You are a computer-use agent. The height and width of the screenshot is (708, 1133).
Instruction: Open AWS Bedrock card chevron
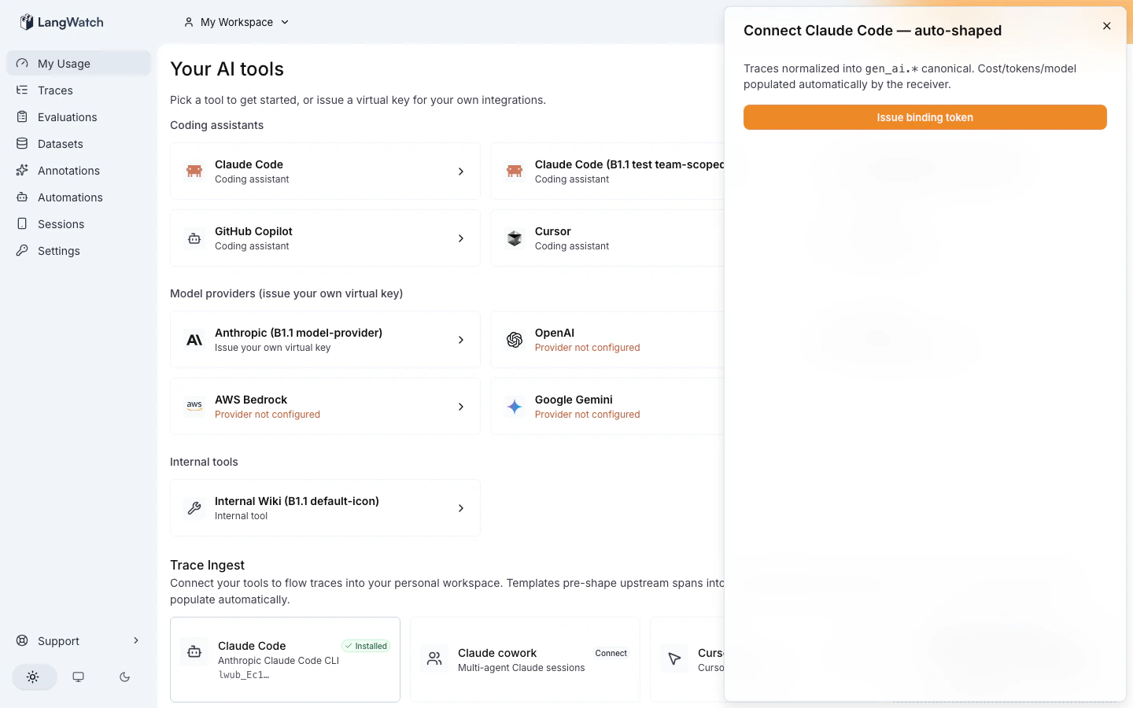[461, 407]
